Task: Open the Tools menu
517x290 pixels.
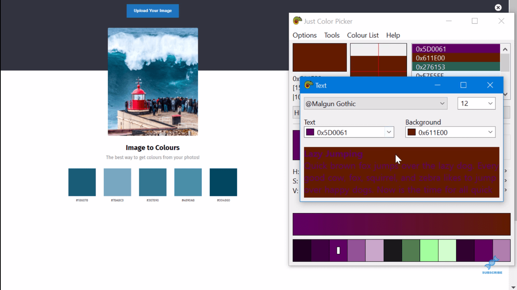Action: 332,35
